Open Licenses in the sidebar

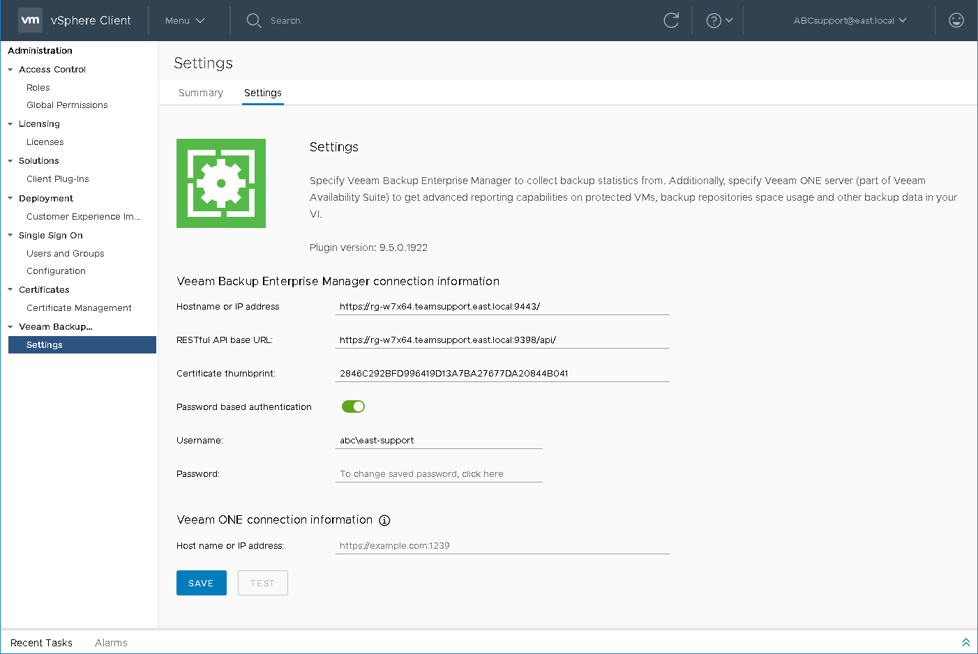(45, 142)
